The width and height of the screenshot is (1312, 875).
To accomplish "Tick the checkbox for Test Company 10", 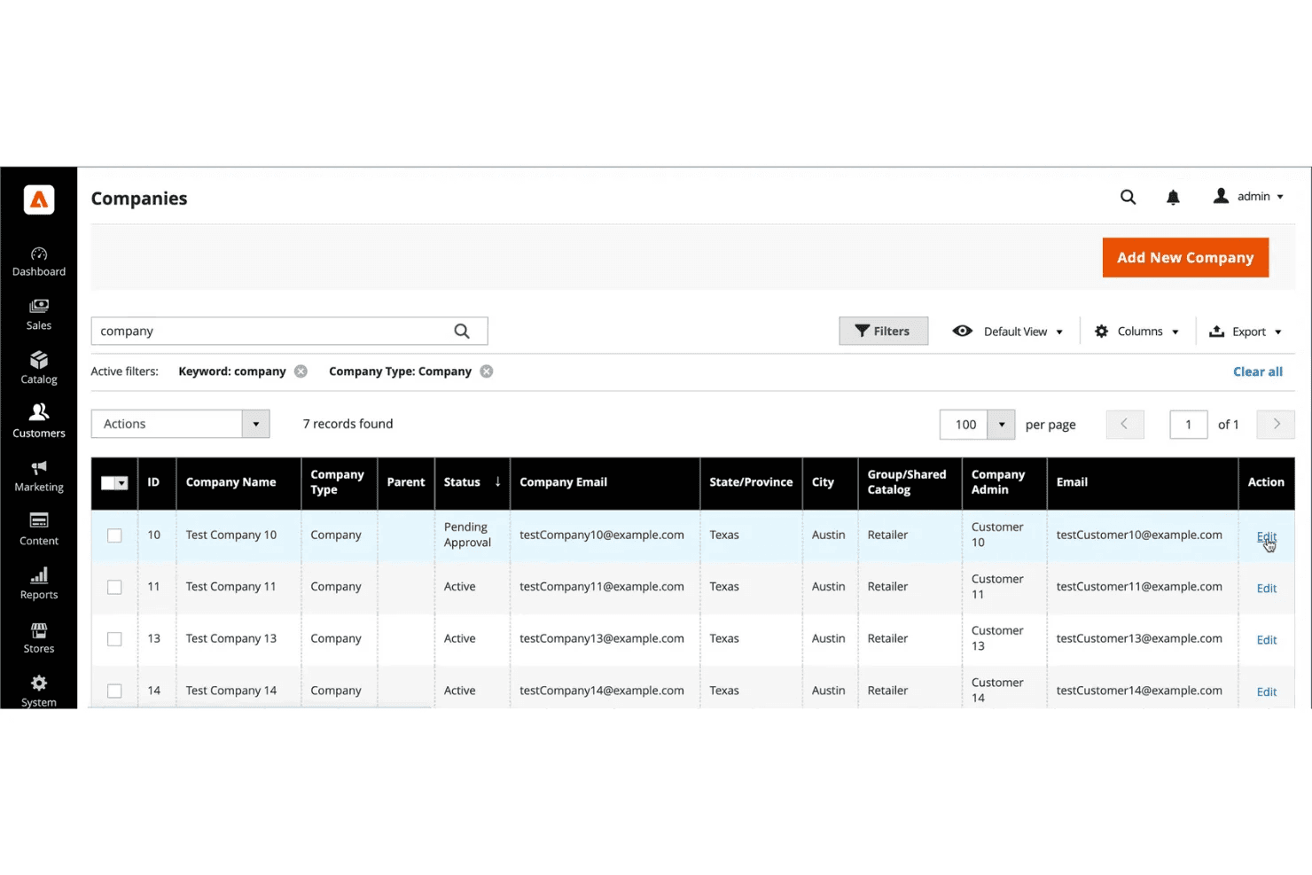I will click(114, 535).
